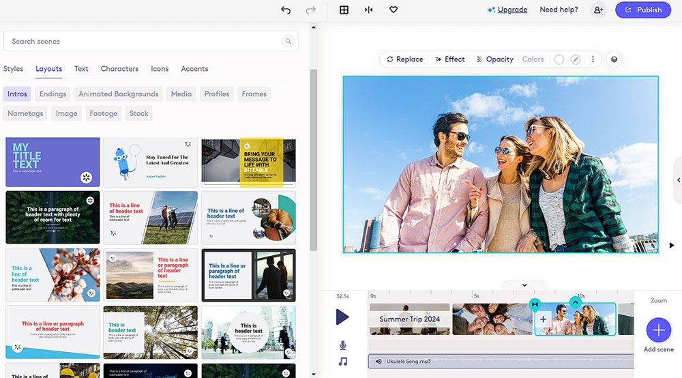Select the Media filter chip
Screen dimensions: 682x378
click(181, 94)
